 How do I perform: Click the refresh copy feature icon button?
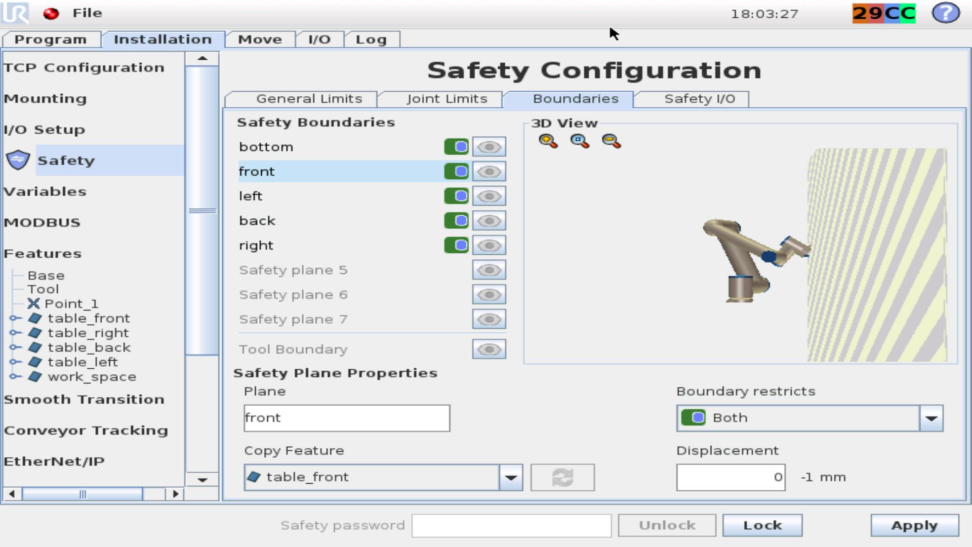coord(562,477)
